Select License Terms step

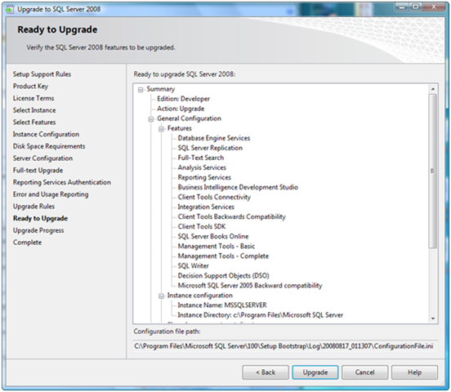pos(33,98)
